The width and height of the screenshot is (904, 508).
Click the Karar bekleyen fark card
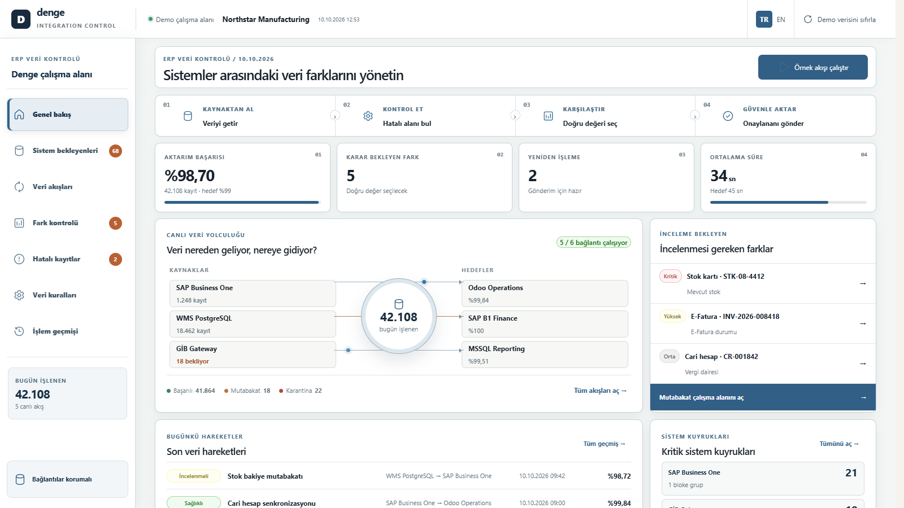click(x=424, y=178)
